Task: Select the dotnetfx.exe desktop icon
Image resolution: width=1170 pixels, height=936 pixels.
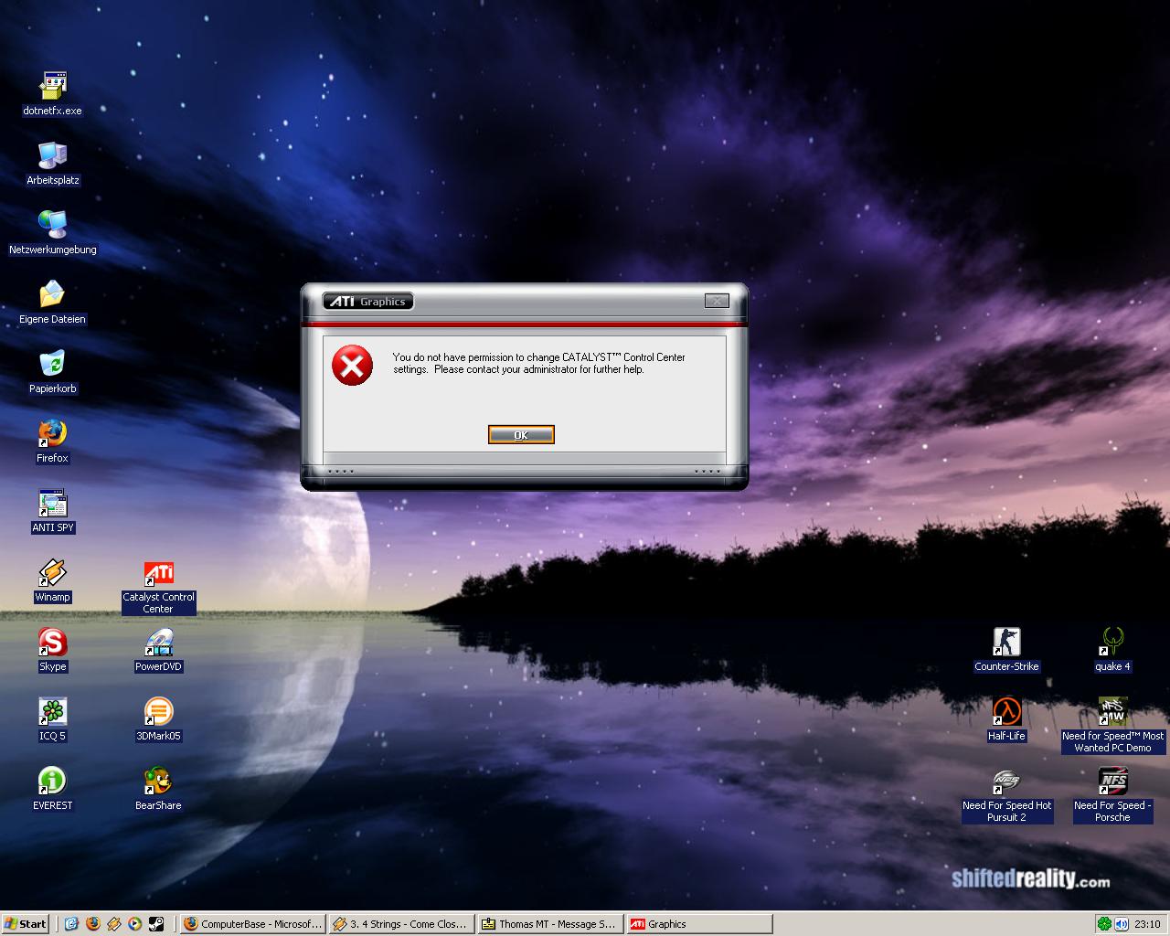Action: (x=53, y=94)
